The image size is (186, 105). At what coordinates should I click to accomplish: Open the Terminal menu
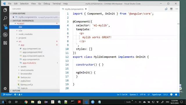[57, 4]
